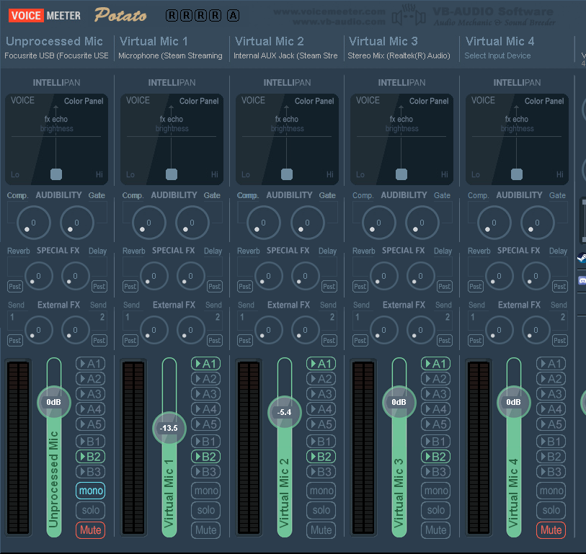Screen dimensions: 586x554
Task: Click the Comp. knob on Unprocessed Mic
Action: pyautogui.click(x=34, y=223)
